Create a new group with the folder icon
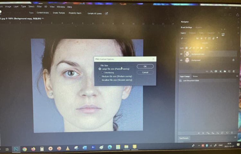The image size is (241, 154). [x=225, y=71]
